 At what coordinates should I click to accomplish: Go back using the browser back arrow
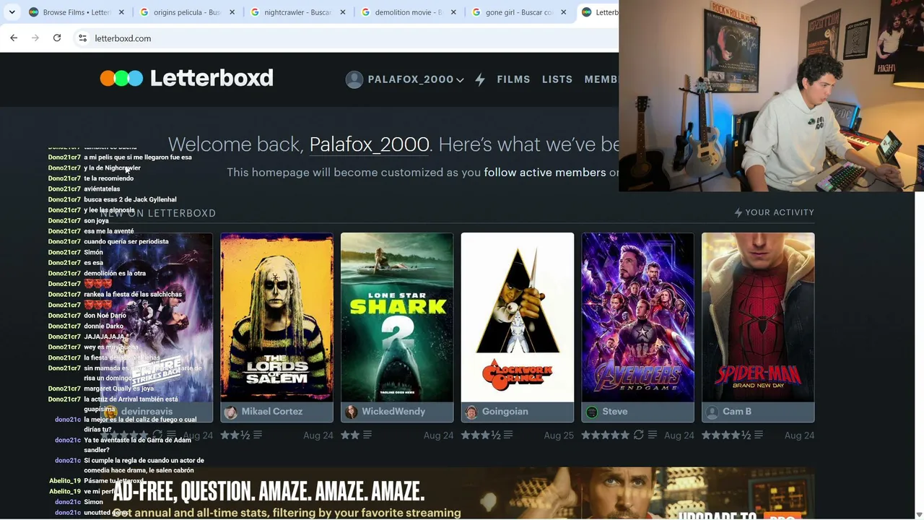[x=14, y=38]
